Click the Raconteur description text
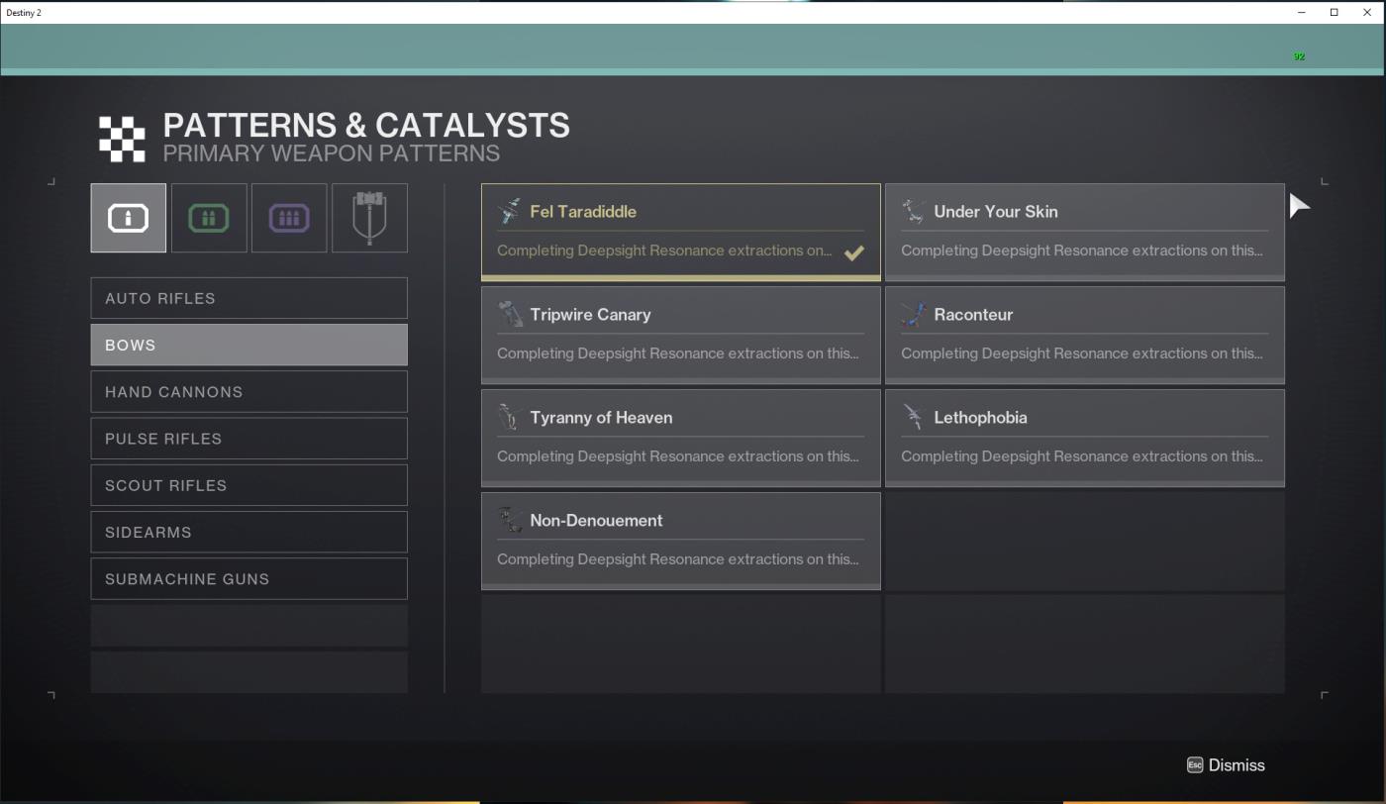 point(1082,353)
